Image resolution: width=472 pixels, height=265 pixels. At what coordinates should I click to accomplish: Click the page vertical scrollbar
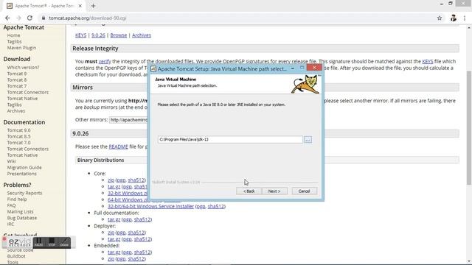tap(469, 127)
